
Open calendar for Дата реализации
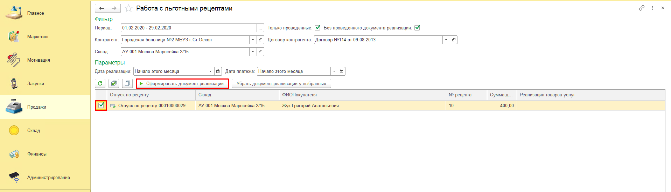point(218,71)
